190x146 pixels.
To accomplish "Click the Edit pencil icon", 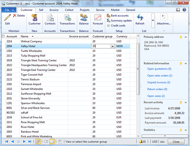I will (7, 18).
